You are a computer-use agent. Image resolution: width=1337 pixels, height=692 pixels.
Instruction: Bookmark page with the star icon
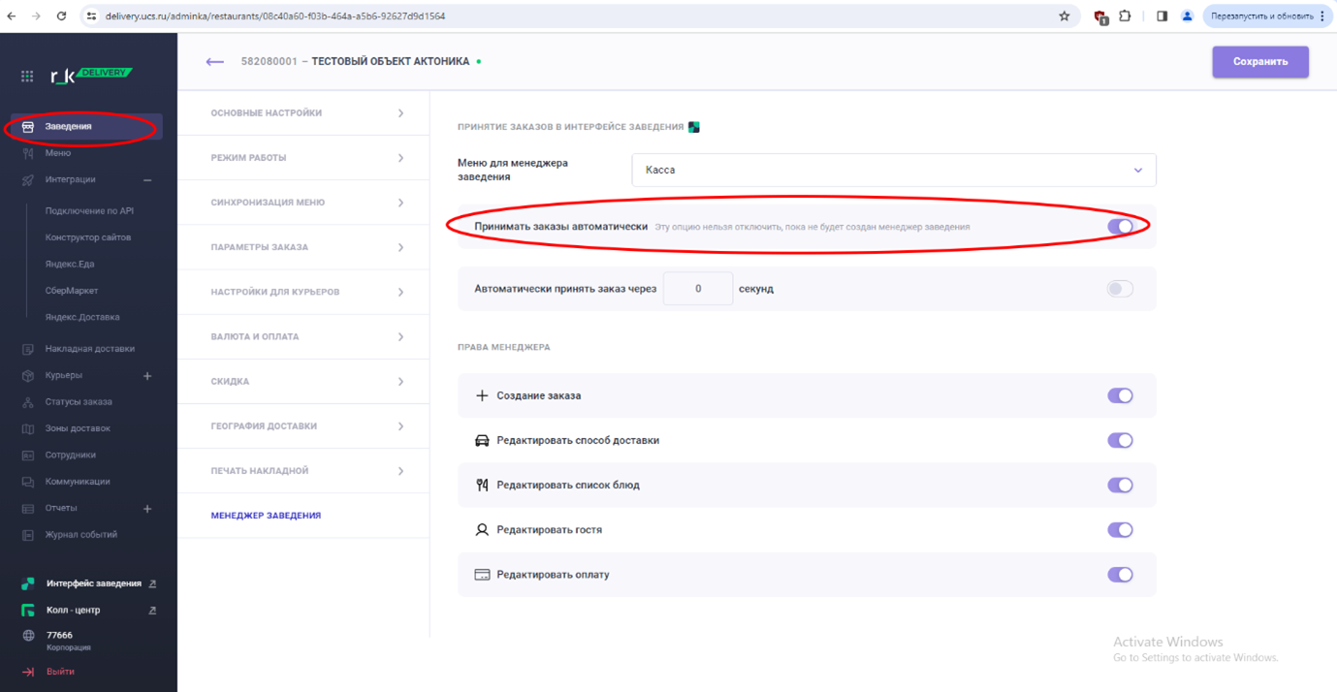1064,16
